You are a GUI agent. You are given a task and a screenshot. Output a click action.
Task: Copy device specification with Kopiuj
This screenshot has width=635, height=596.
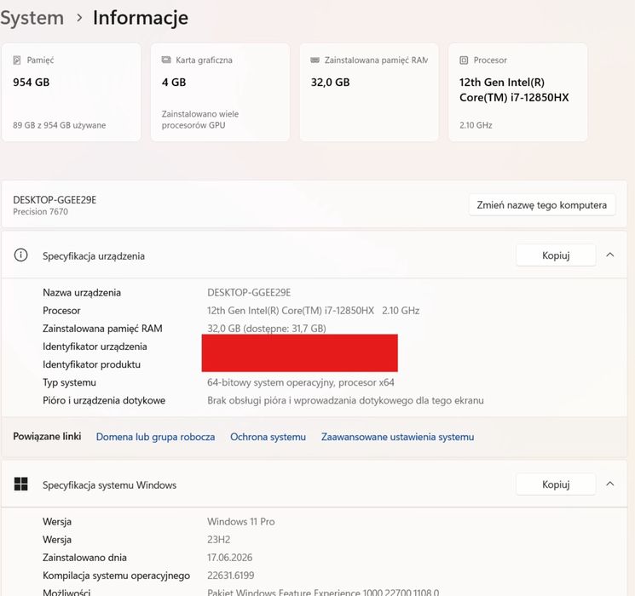click(556, 255)
